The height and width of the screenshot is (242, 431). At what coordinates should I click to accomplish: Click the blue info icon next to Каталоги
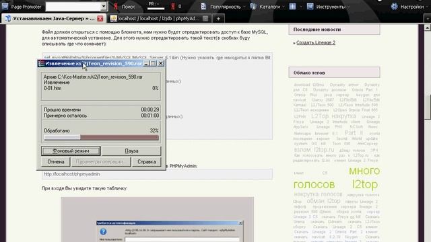(292, 6)
